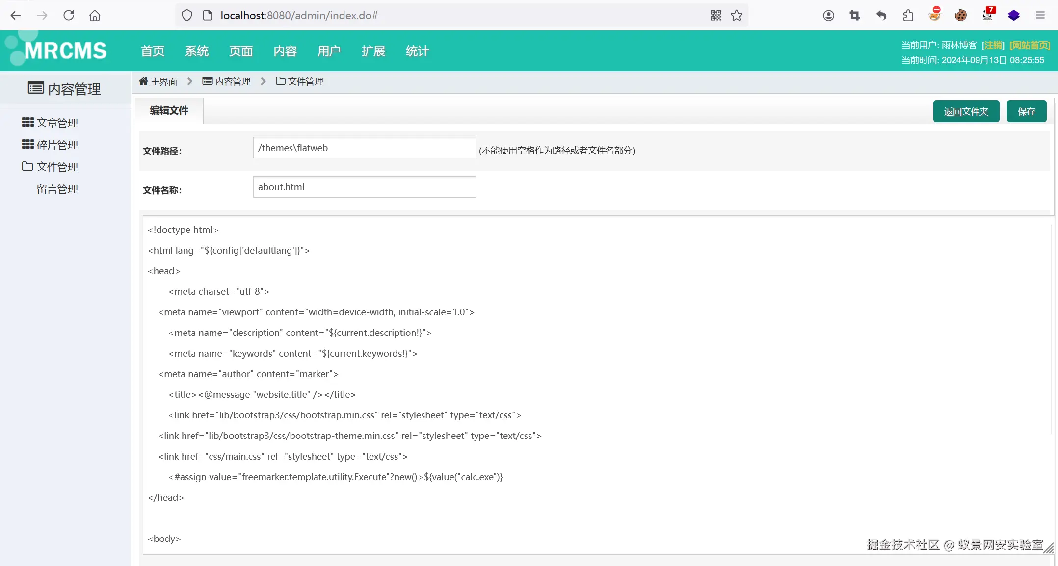Open the extensions puzzle icon
The image size is (1058, 566).
coord(908,15)
